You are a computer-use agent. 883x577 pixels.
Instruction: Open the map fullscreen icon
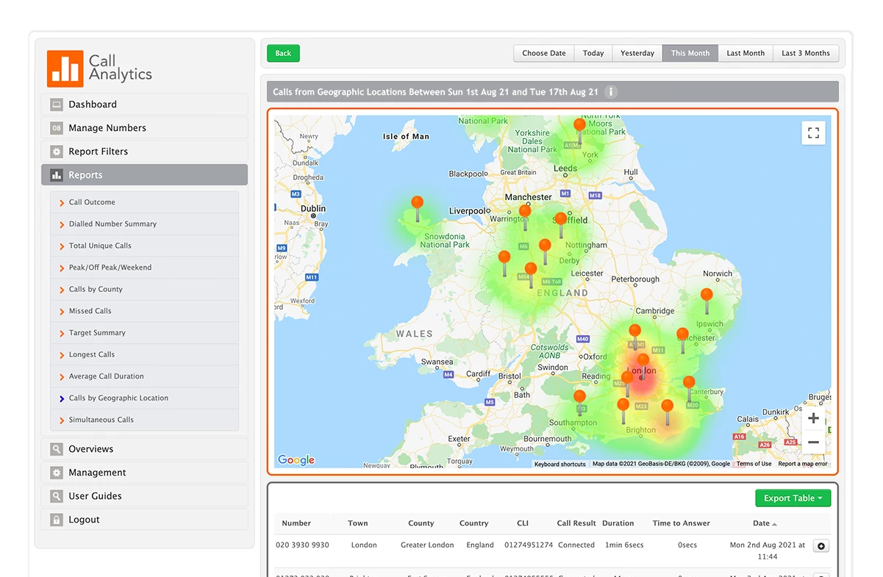pyautogui.click(x=813, y=133)
